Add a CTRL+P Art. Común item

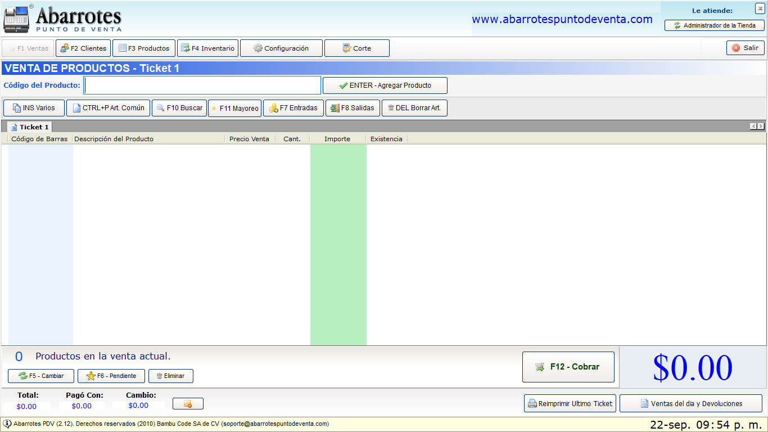coord(108,108)
